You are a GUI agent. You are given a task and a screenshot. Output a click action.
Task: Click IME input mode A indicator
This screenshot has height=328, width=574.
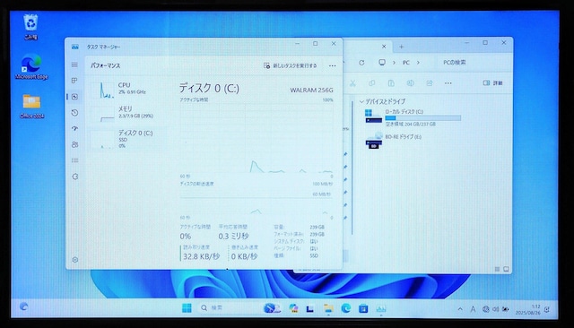473,309
